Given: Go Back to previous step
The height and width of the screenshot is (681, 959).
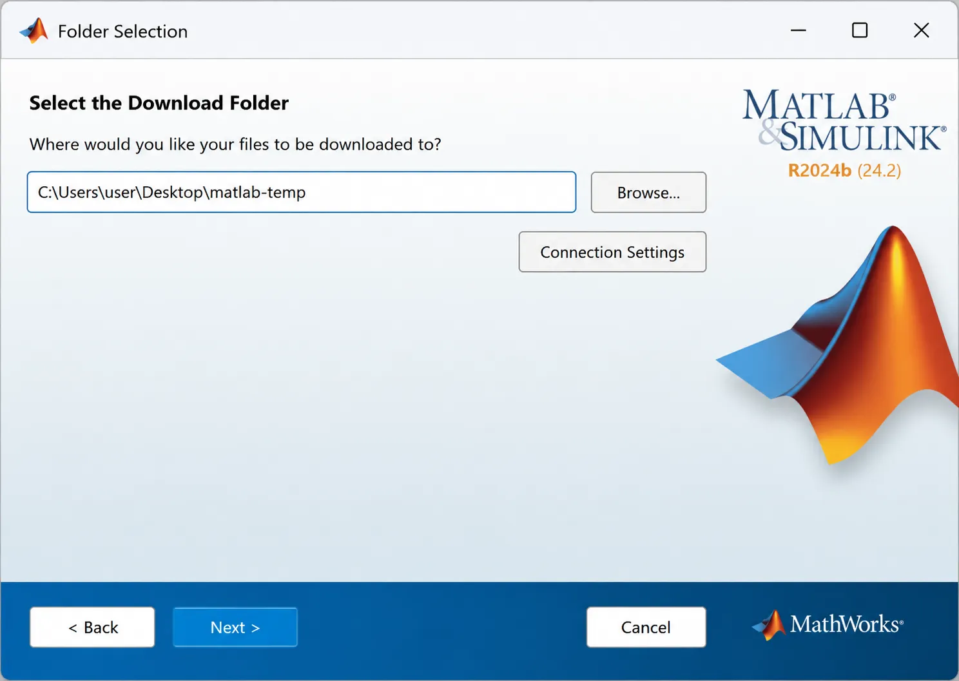Looking at the screenshot, I should [92, 627].
